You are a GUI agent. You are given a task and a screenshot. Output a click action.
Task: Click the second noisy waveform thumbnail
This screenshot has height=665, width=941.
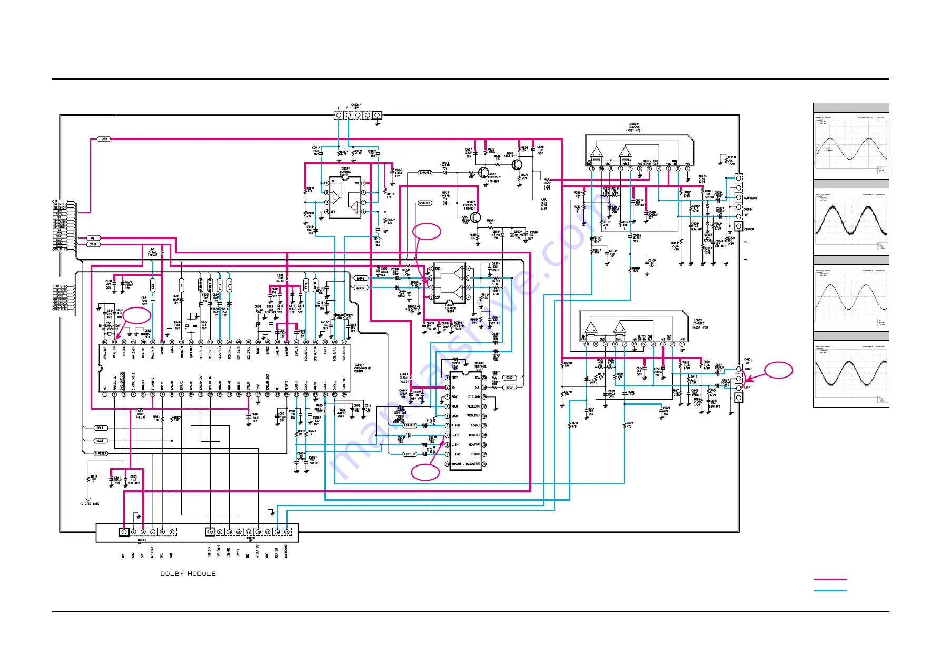click(x=851, y=222)
